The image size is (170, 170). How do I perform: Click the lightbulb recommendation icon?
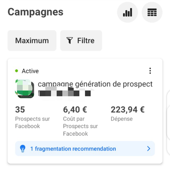[x=23, y=149]
